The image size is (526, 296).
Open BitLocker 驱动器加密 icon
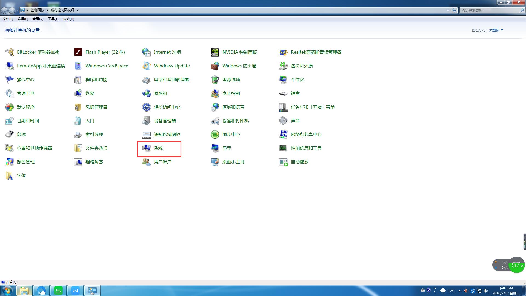[10, 52]
